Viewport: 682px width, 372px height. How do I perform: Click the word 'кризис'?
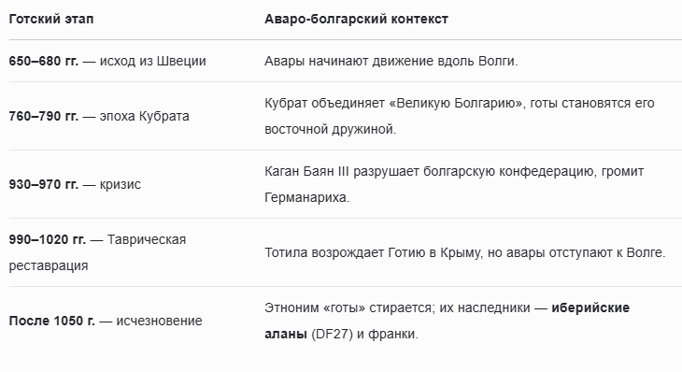click(x=121, y=184)
